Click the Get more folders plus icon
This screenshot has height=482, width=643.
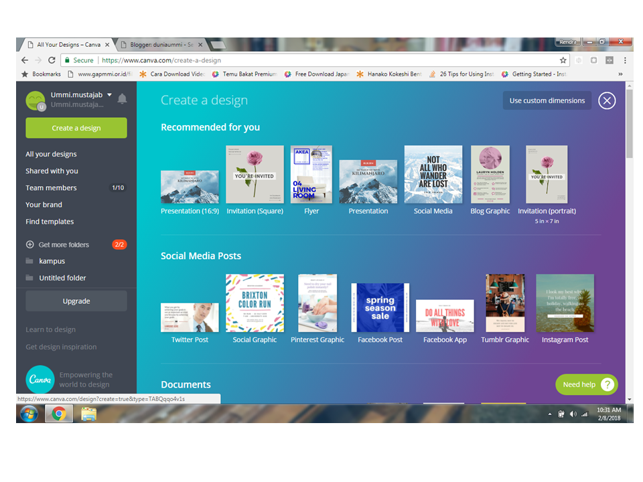click(x=30, y=245)
